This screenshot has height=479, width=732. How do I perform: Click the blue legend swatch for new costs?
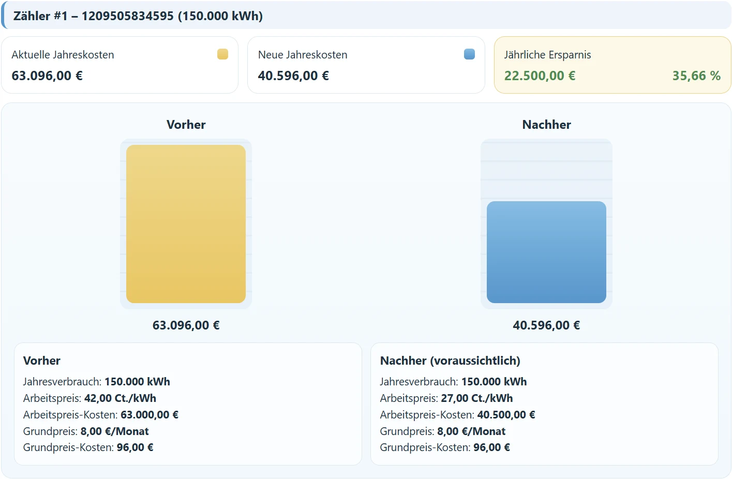coord(469,54)
